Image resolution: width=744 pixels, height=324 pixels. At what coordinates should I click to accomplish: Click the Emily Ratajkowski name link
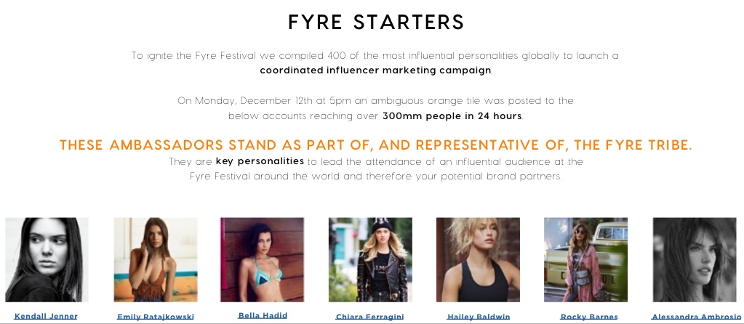[156, 317]
